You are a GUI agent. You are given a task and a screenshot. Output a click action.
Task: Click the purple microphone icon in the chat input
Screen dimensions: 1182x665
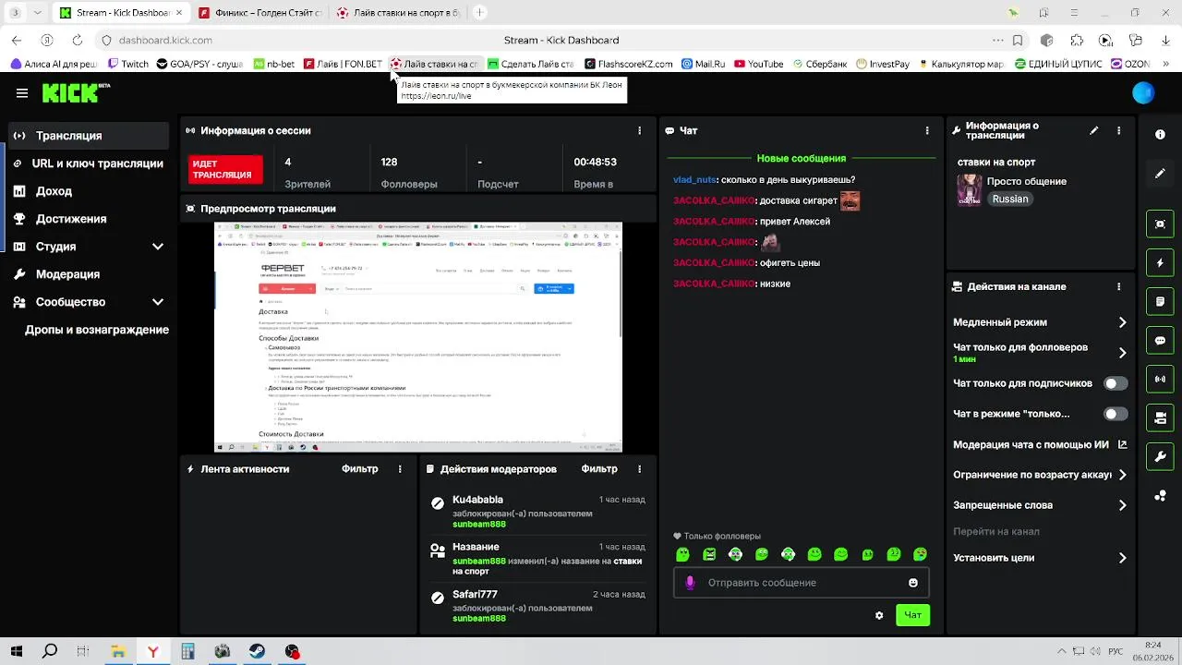click(690, 583)
